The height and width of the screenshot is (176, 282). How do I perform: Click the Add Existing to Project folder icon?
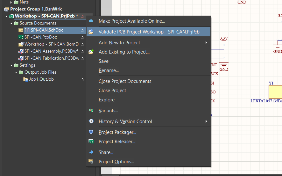[x=91, y=52]
